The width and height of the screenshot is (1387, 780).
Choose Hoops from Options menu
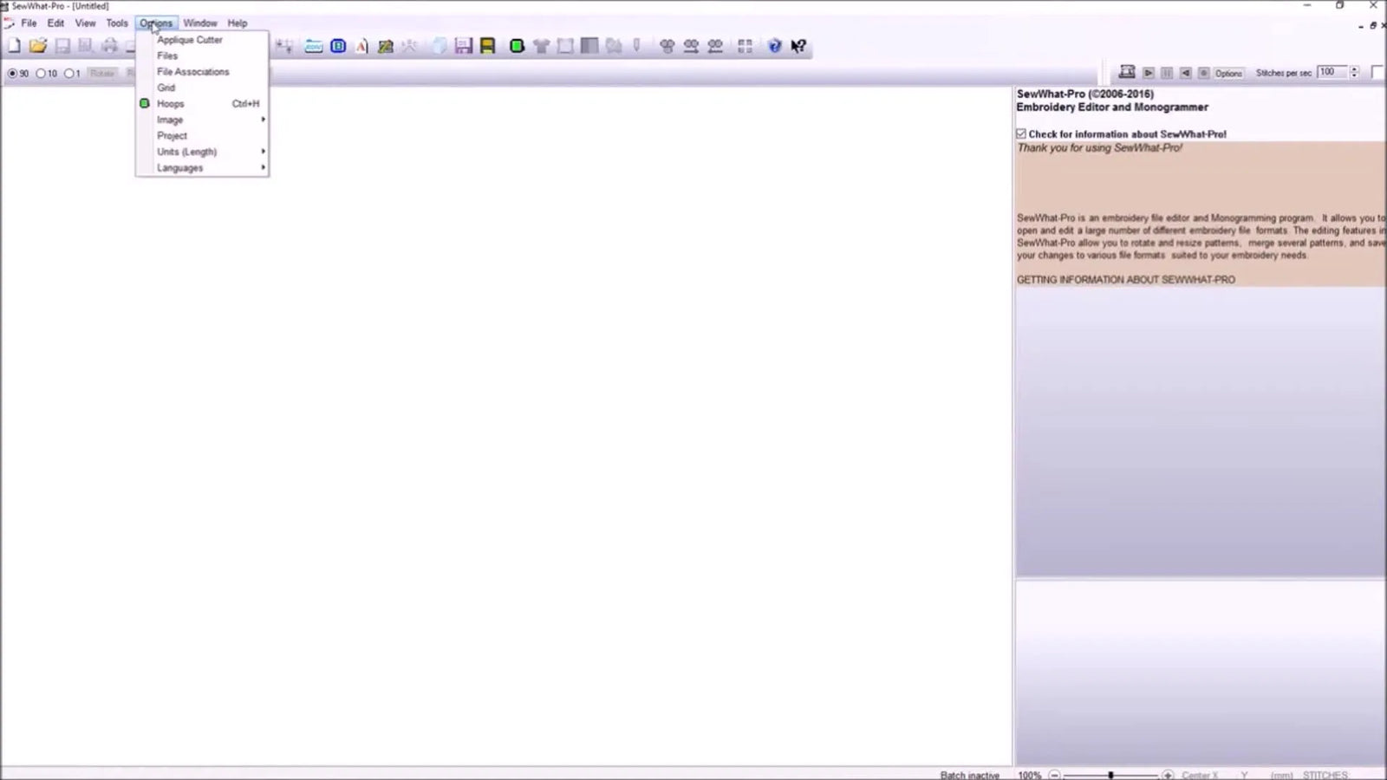[202, 104]
